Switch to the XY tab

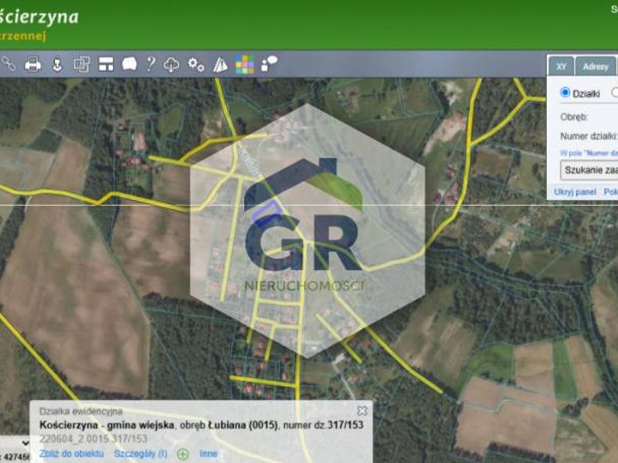(562, 66)
